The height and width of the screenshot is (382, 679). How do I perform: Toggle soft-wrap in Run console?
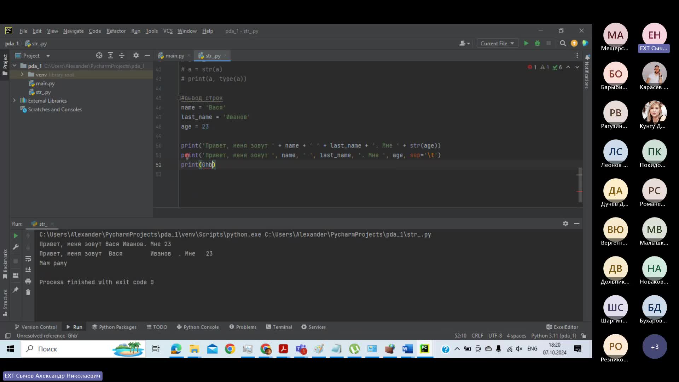tap(28, 259)
